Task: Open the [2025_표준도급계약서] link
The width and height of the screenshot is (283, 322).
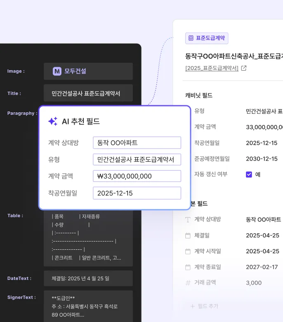Action: coord(212,68)
